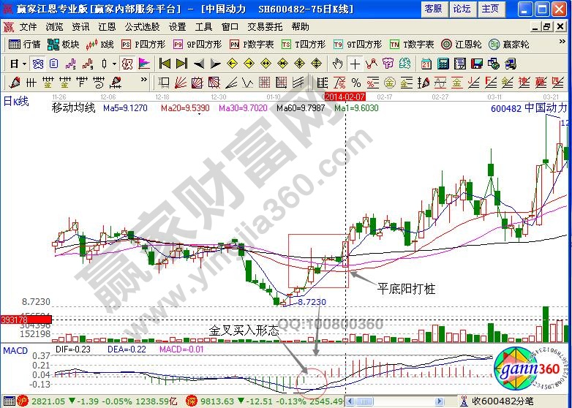Click the calendar icon in the toolbar
Screen dimensions: 572x408
pos(426,63)
